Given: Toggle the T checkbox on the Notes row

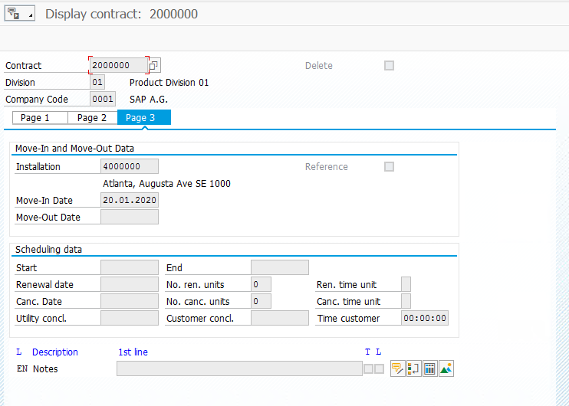Looking at the screenshot, I should (368, 369).
